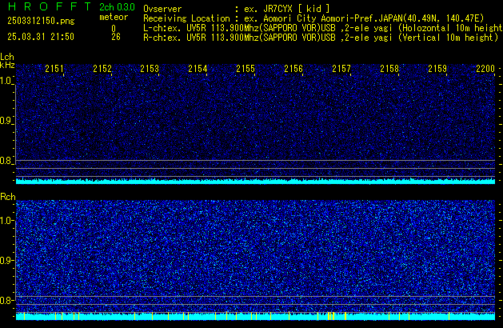The height and width of the screenshot is (328, 503).
Task: Select the Lch 0.9 frequency tick label
Action: (6, 121)
